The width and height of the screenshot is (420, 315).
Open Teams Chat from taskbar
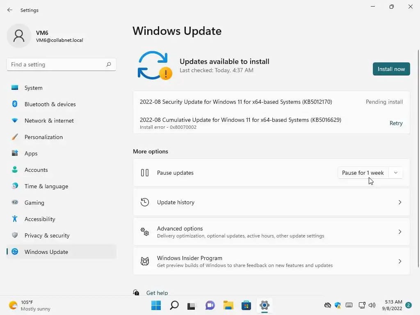(x=210, y=305)
